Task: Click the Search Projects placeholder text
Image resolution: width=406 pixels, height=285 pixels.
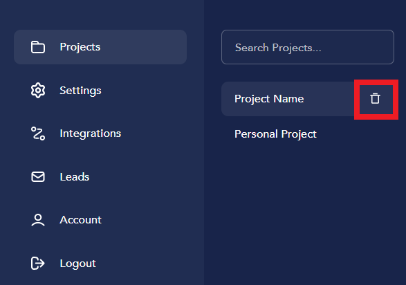Action: 278,48
